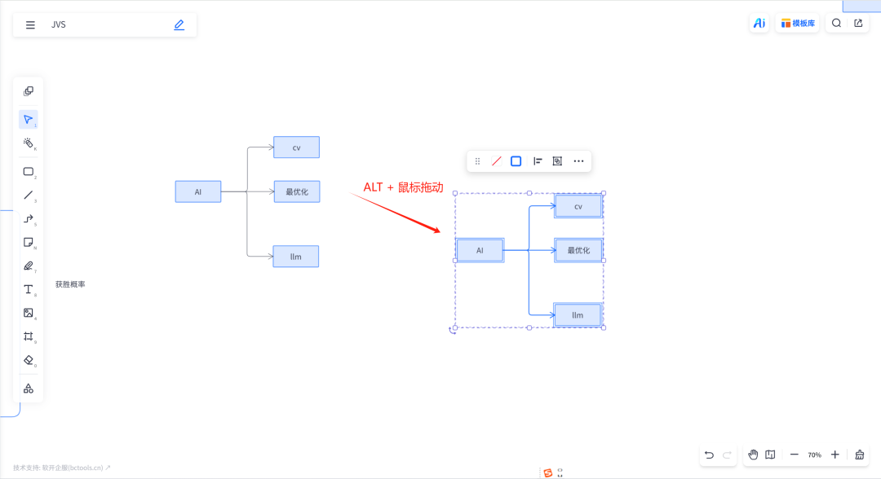The width and height of the screenshot is (881, 479).
Task: Click the rotate handle of the selection
Action: coord(452,331)
